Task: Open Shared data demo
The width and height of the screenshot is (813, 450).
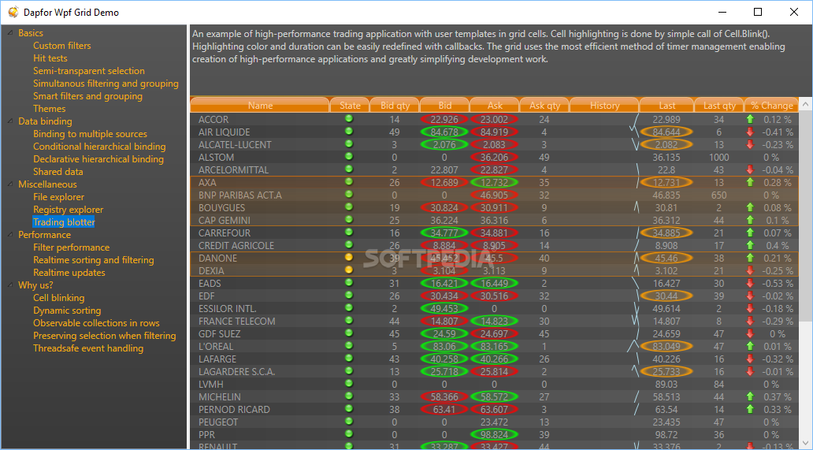Action: coord(58,172)
